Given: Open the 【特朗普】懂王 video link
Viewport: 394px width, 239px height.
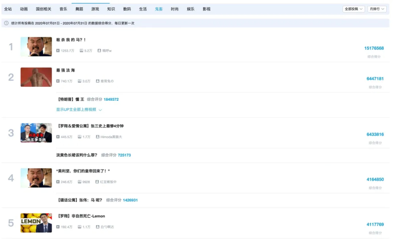Looking at the screenshot, I should coord(71,99).
